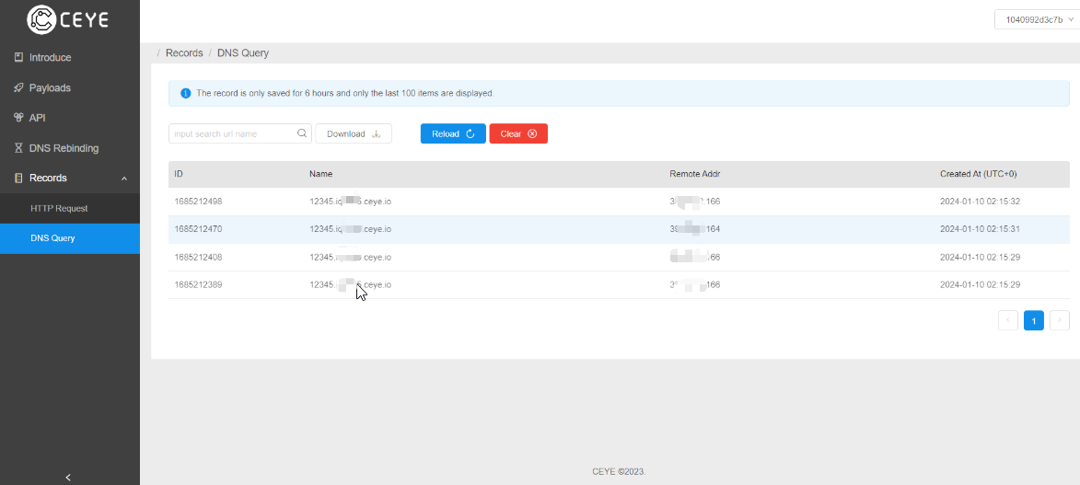This screenshot has height=485, width=1080.
Task: Go to next page arrow
Action: click(x=1060, y=320)
